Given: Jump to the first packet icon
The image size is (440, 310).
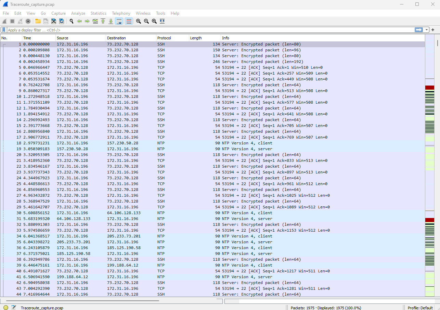Looking at the screenshot, I should pos(103,21).
